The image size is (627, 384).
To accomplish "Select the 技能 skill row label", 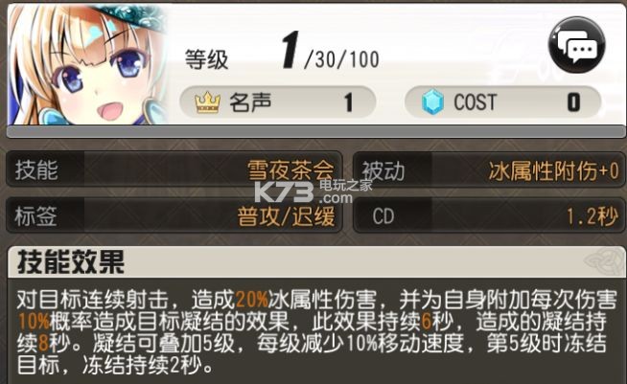I will tap(36, 169).
